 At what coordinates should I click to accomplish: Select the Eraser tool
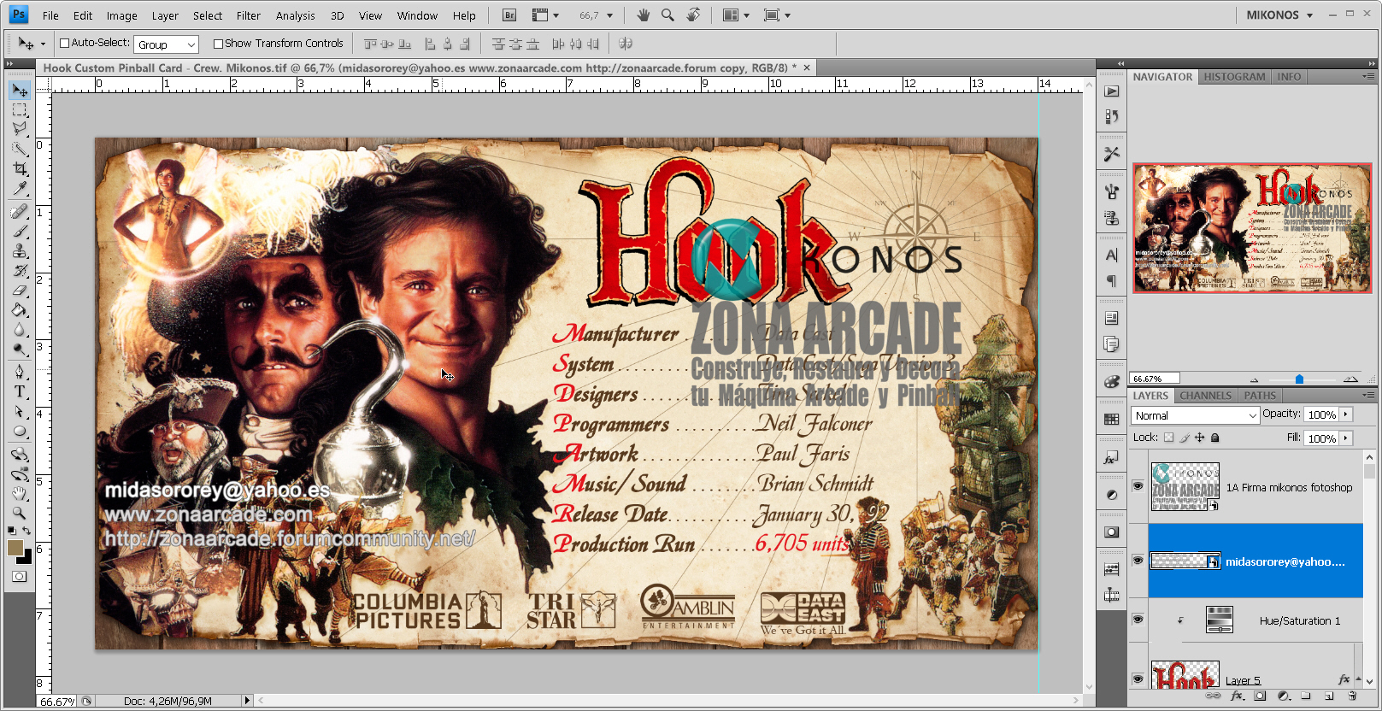(20, 291)
